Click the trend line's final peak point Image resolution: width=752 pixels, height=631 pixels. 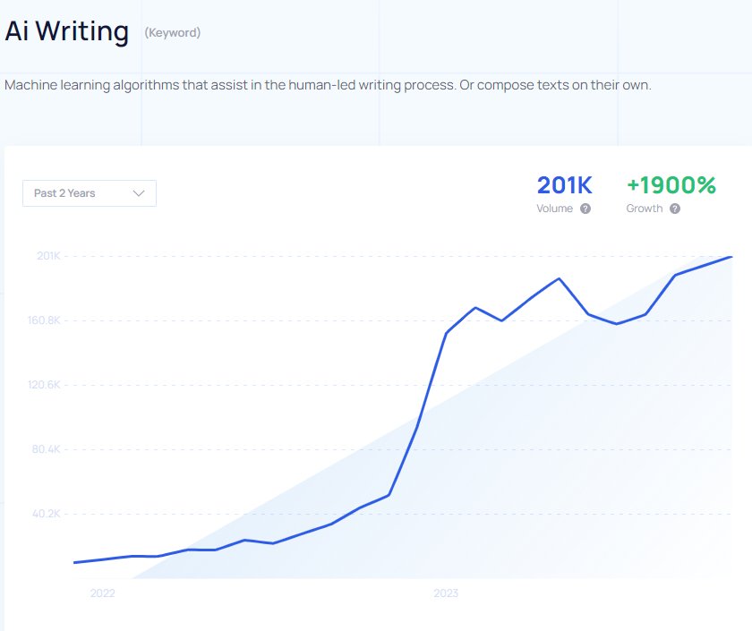pyautogui.click(x=731, y=257)
